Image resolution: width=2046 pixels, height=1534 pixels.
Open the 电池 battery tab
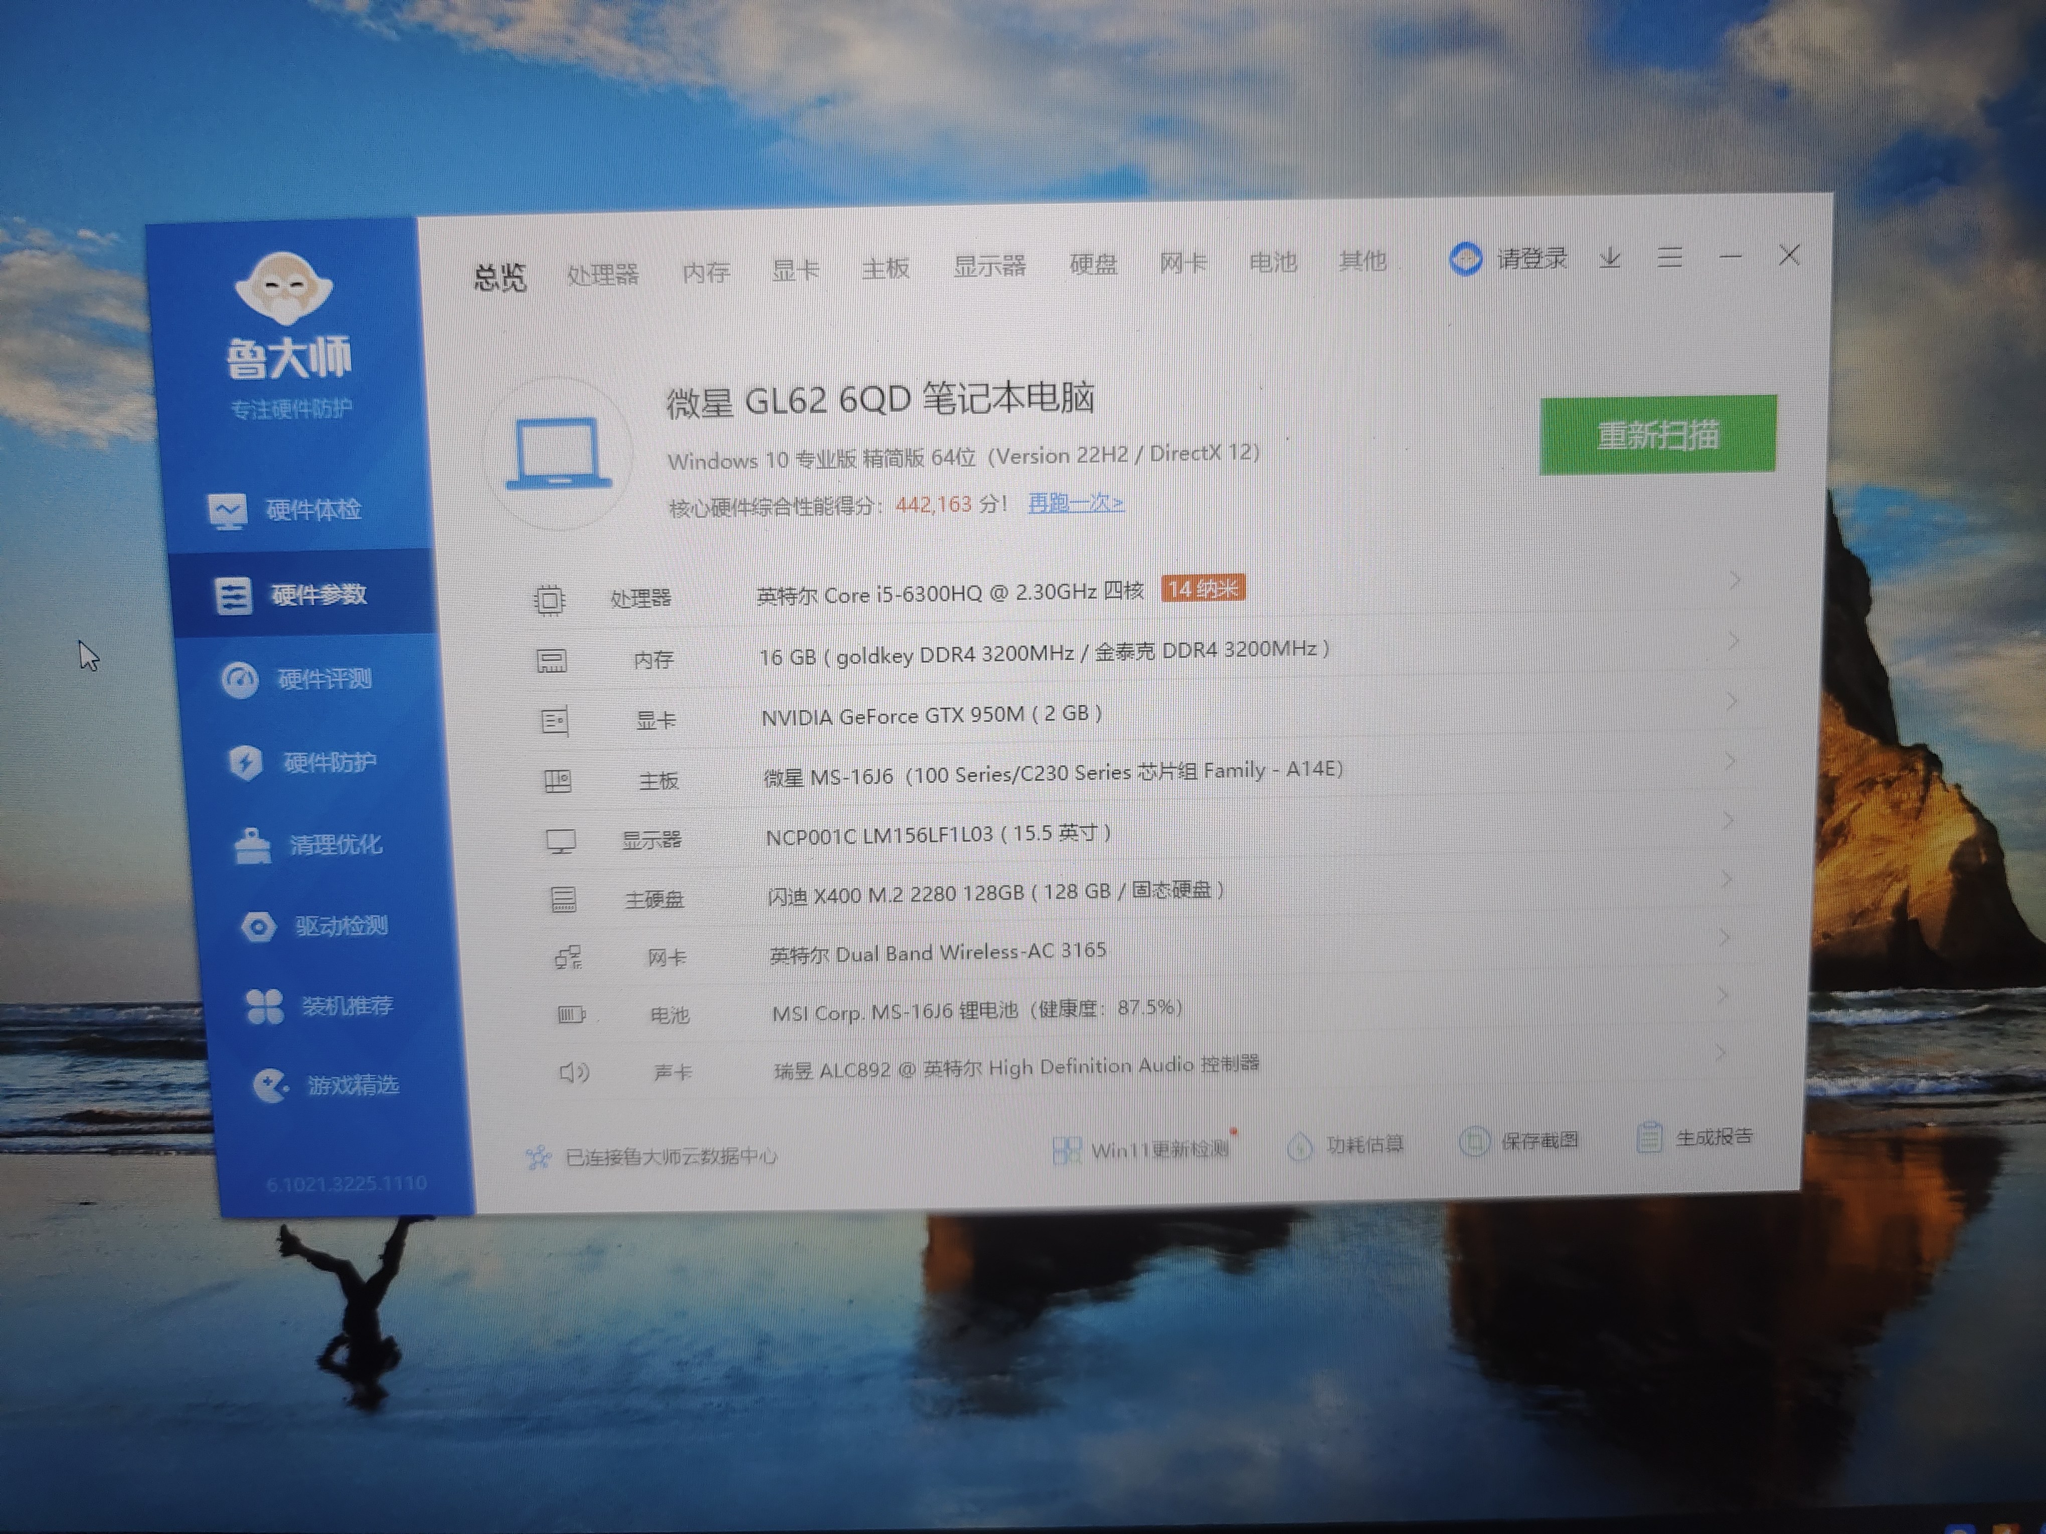pyautogui.click(x=1273, y=263)
